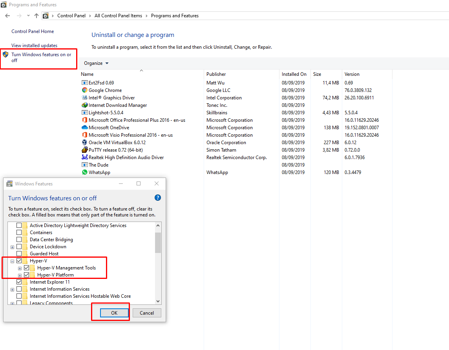Sort by Installed On column header
Viewport: 449px width, 350px height.
[295, 74]
